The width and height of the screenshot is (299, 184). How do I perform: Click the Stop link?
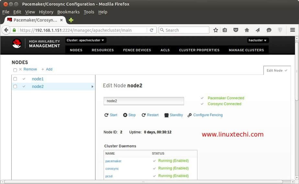(x=132, y=115)
